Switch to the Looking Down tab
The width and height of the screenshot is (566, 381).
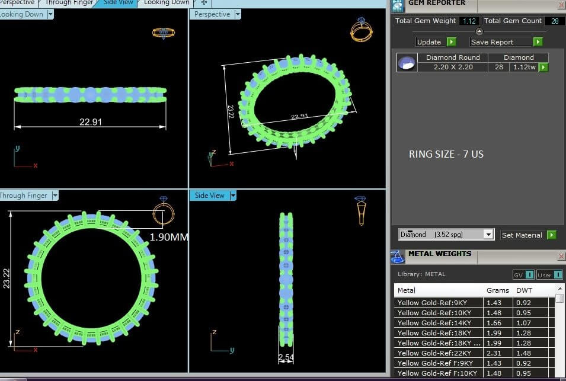click(x=166, y=2)
